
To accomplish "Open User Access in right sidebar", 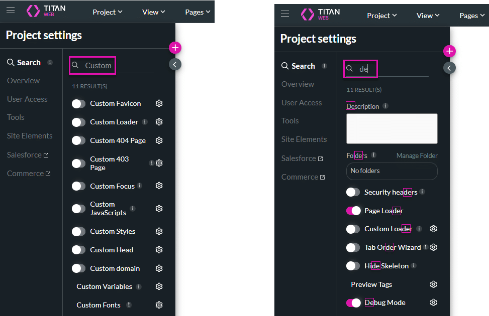I will pos(302,103).
